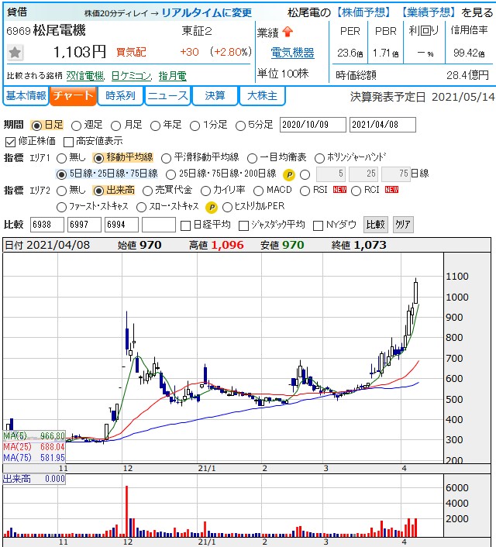This screenshot has width=496, height=547.
Task: Select 無し for indicator area 1
Action: [x=61, y=158]
